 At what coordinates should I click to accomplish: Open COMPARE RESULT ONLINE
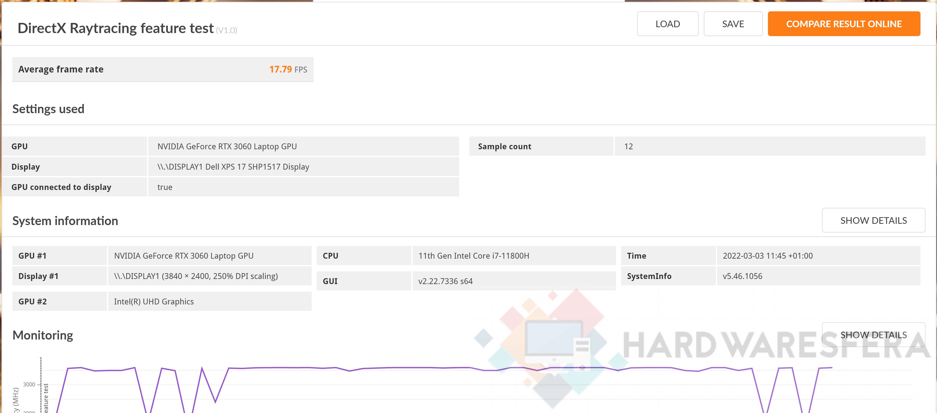click(844, 24)
